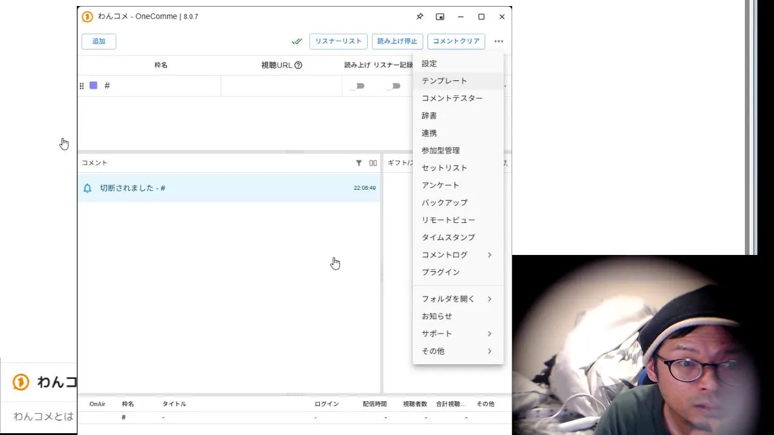The image size is (774, 435).
Task: Click the その他 column header in the status table
Action: (485, 404)
